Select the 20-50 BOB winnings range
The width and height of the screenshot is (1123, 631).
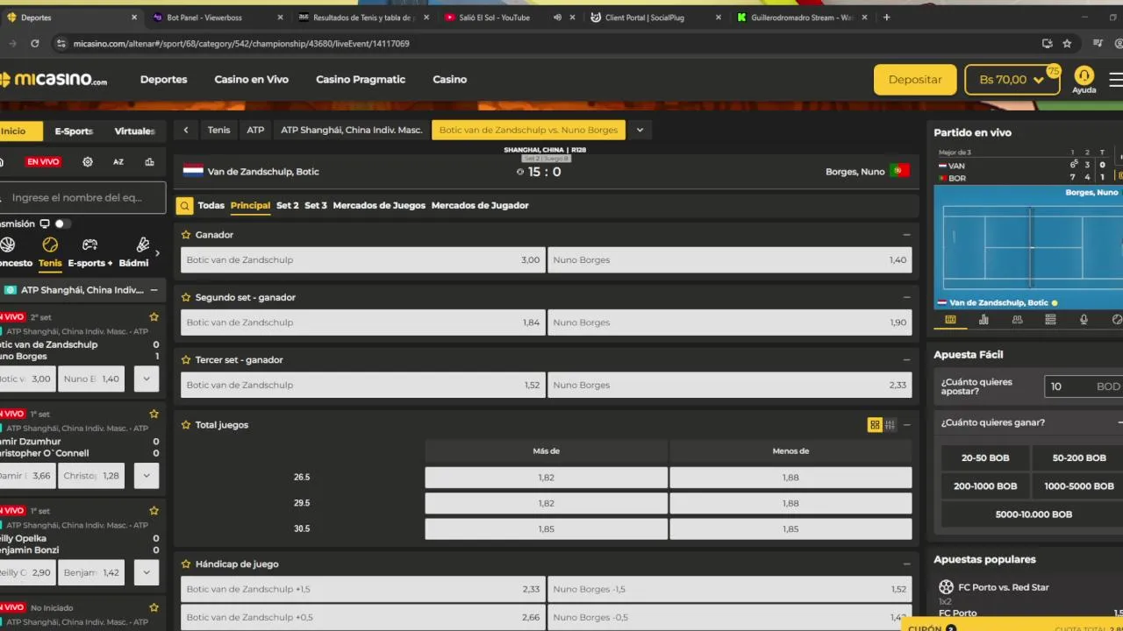(985, 458)
